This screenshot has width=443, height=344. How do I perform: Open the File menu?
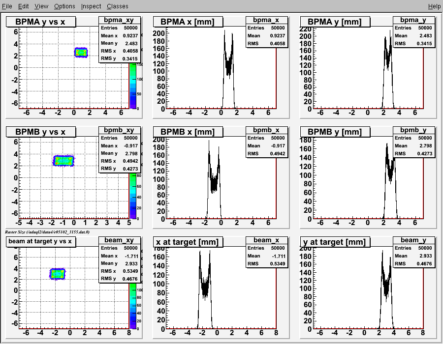coord(7,6)
